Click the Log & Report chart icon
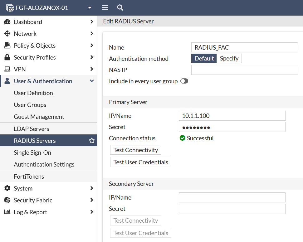 7,212
